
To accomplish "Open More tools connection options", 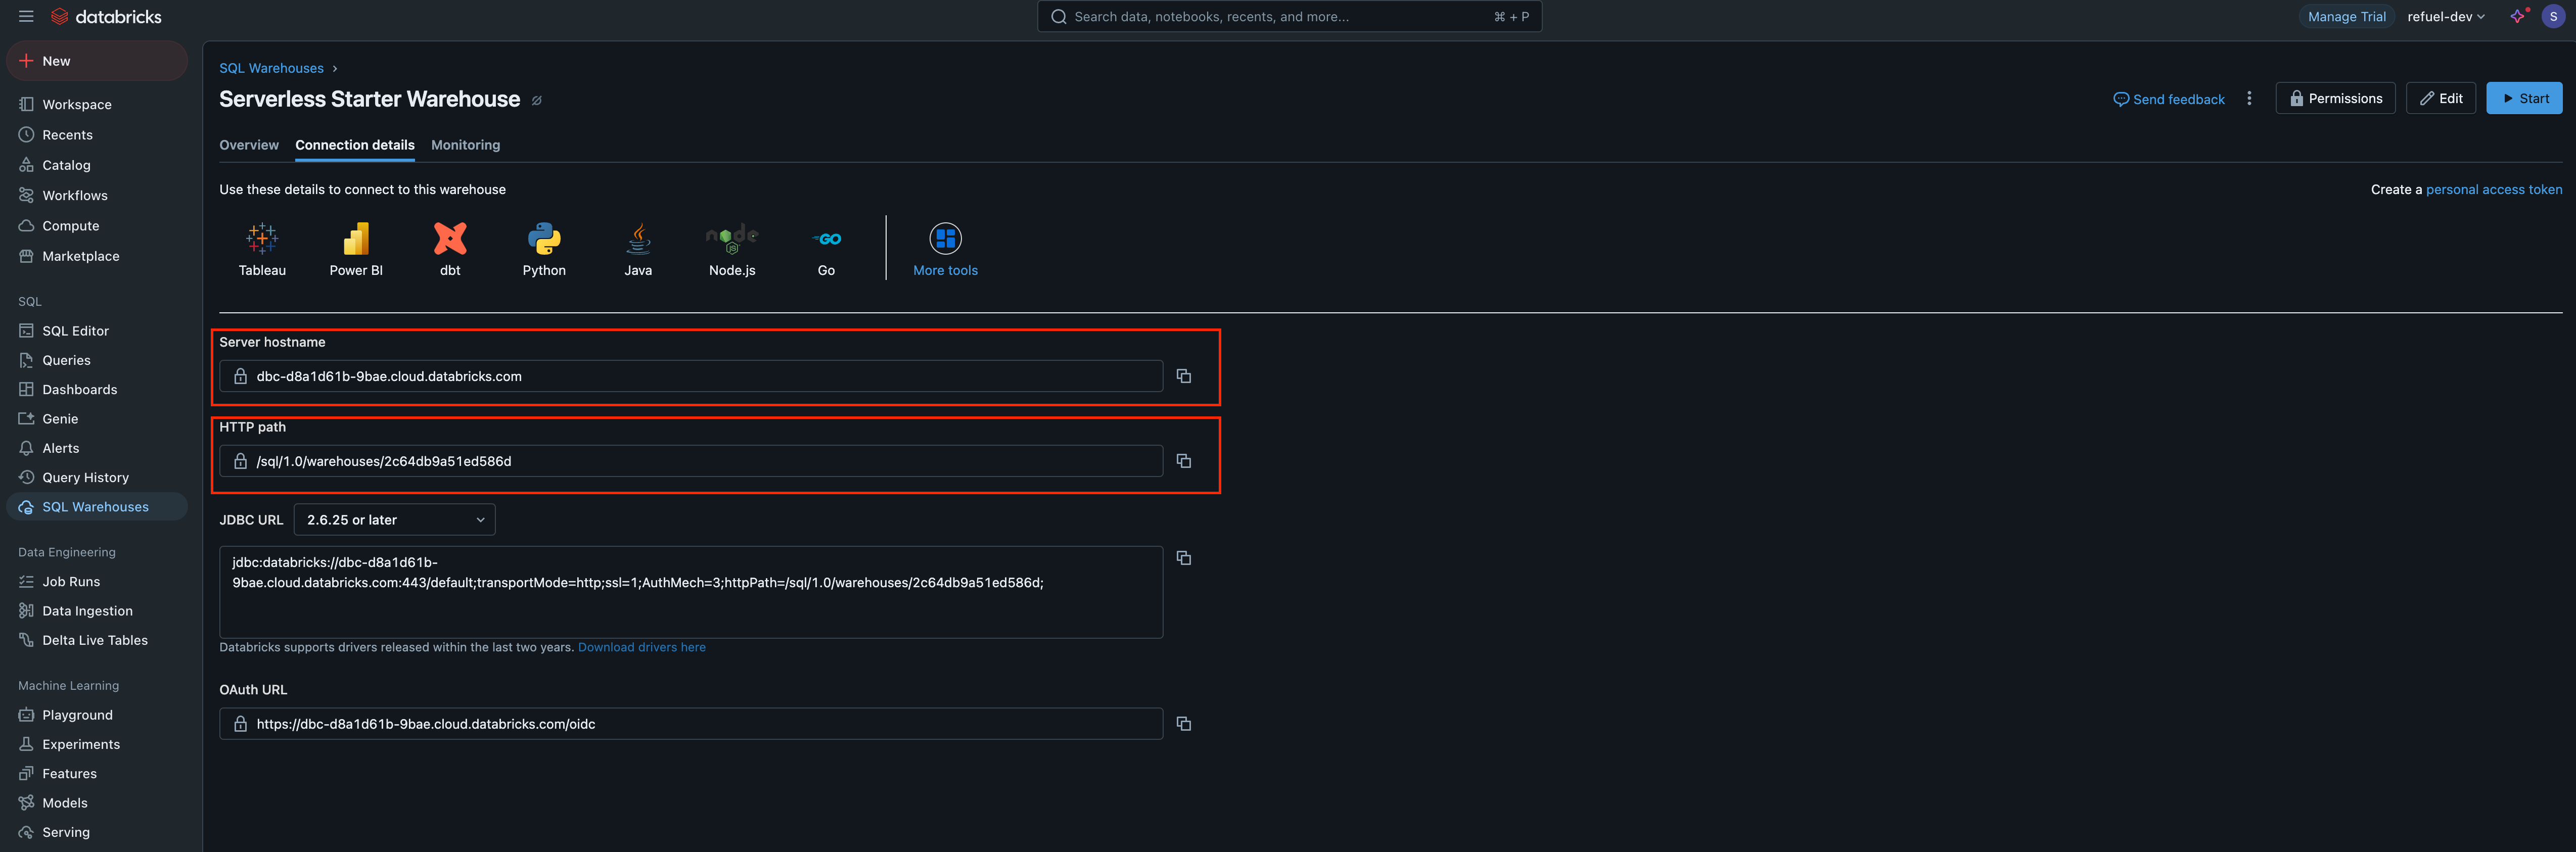I will point(945,248).
